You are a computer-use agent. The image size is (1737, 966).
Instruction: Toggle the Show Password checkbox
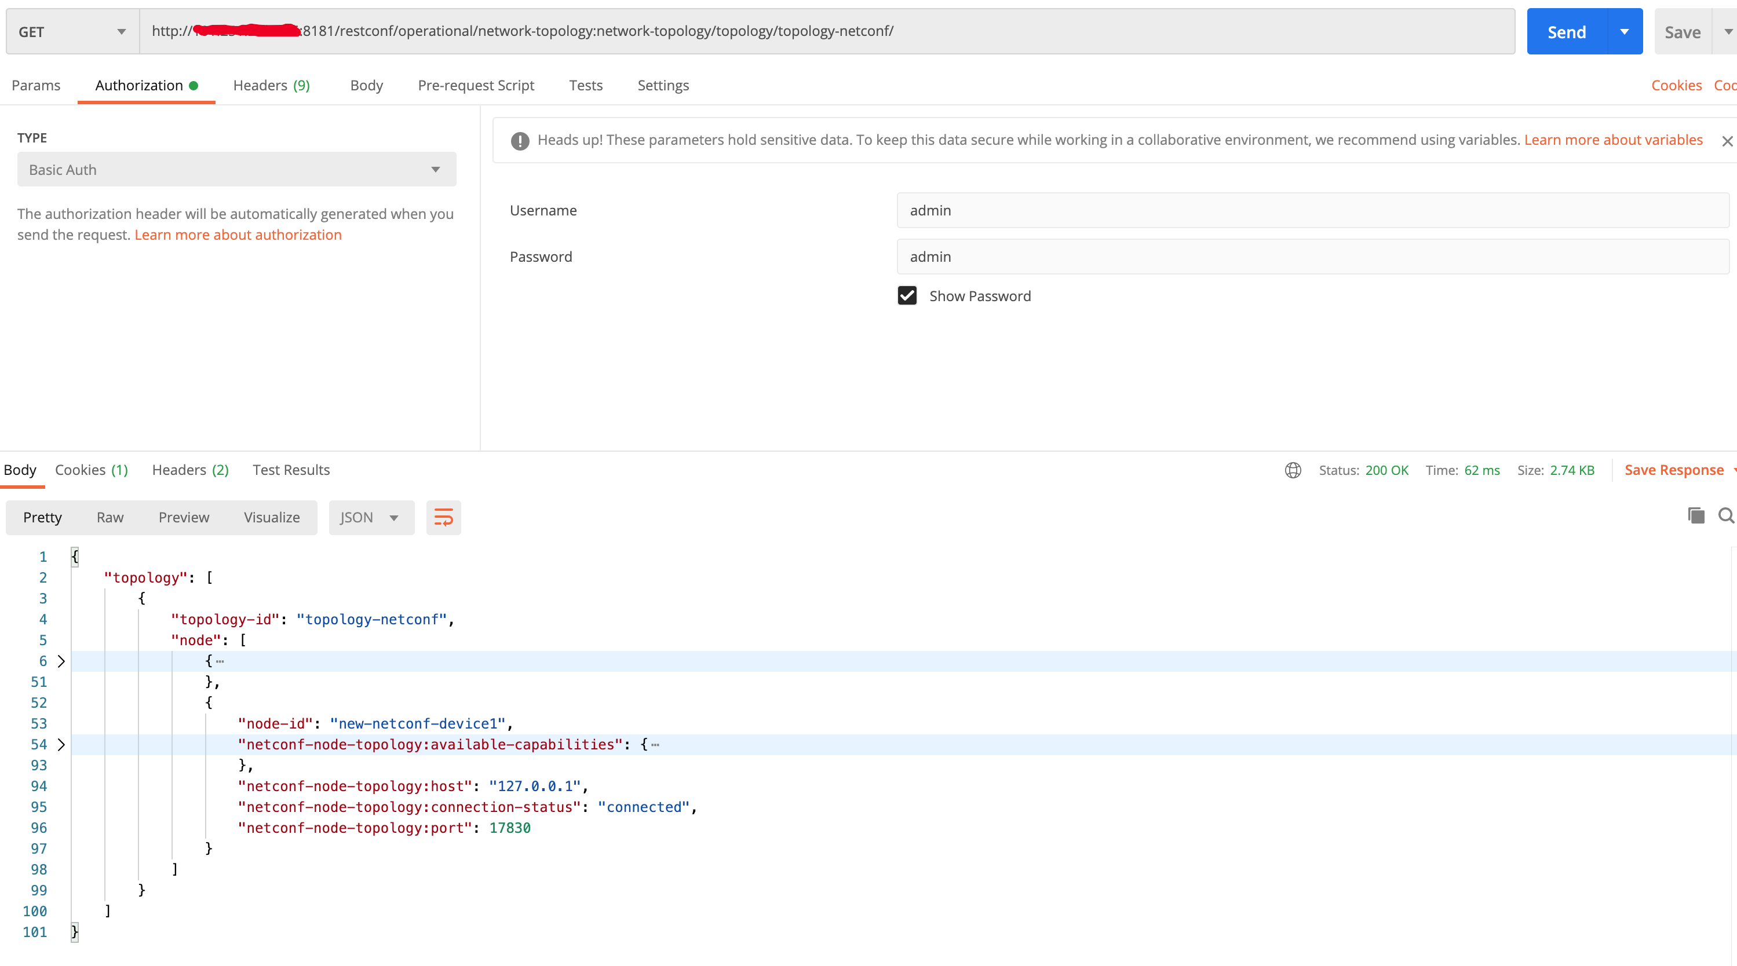[x=907, y=296]
